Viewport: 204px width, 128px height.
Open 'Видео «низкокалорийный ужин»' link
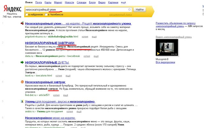coord(174,37)
